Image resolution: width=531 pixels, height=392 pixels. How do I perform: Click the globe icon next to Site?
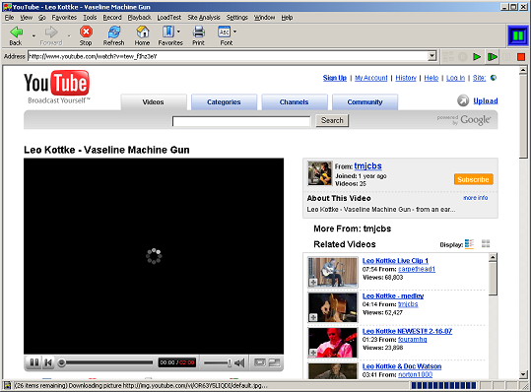(x=494, y=78)
